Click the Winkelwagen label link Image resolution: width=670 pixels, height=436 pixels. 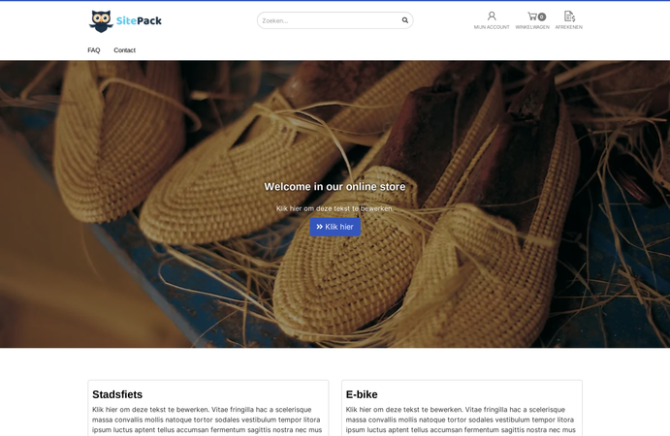pyautogui.click(x=532, y=27)
